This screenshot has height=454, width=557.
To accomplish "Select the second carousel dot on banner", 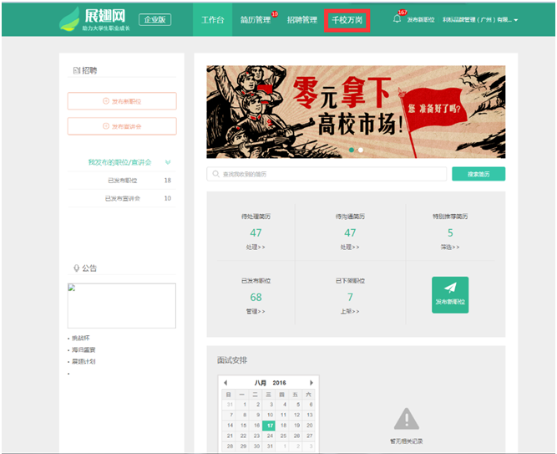I will tap(361, 150).
